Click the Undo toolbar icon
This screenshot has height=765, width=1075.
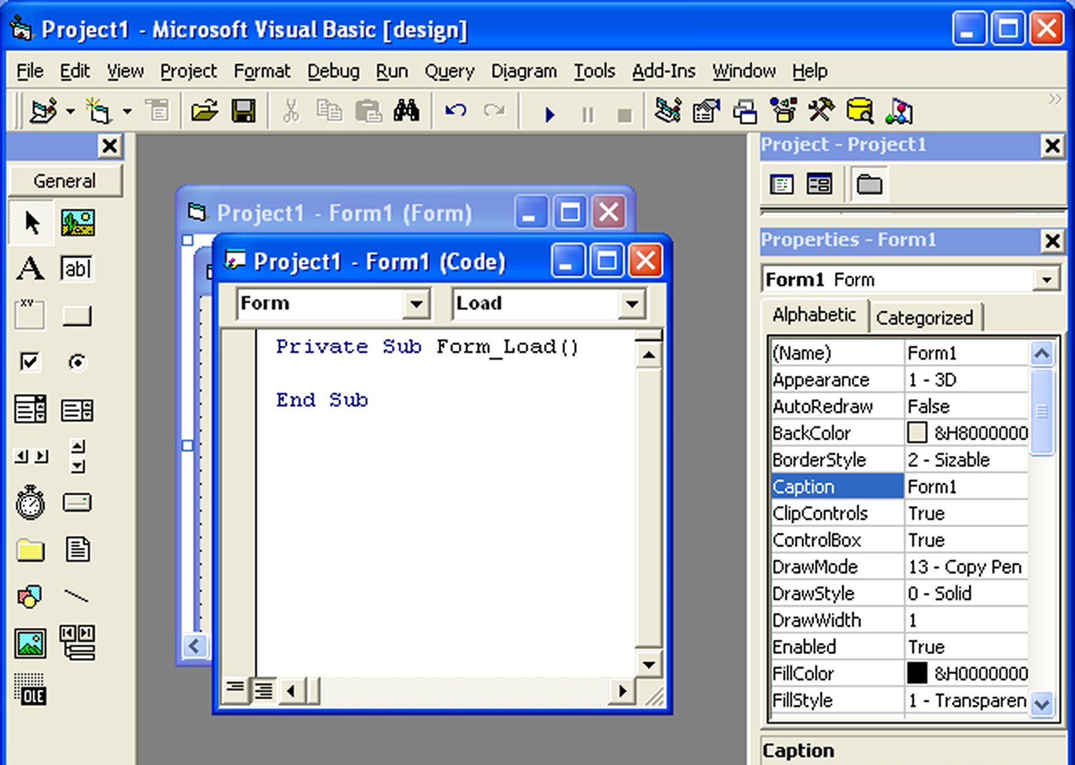point(456,111)
